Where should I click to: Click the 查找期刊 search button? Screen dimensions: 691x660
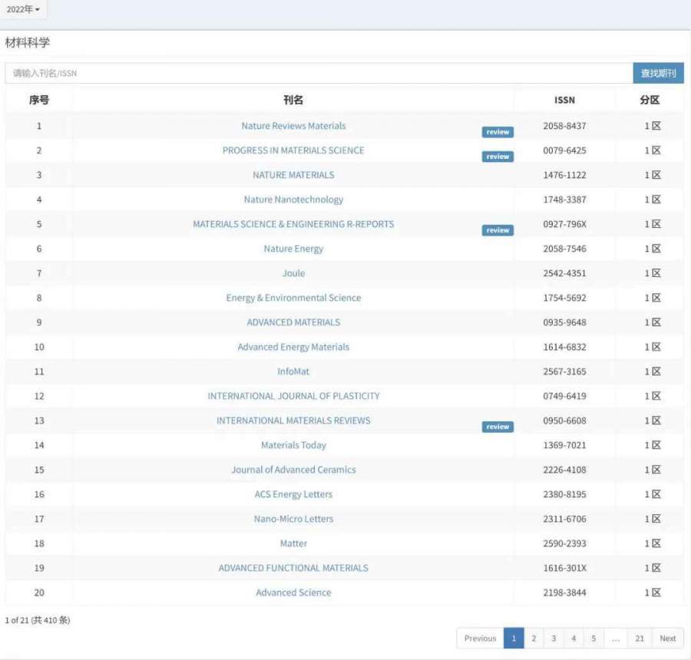(x=659, y=73)
